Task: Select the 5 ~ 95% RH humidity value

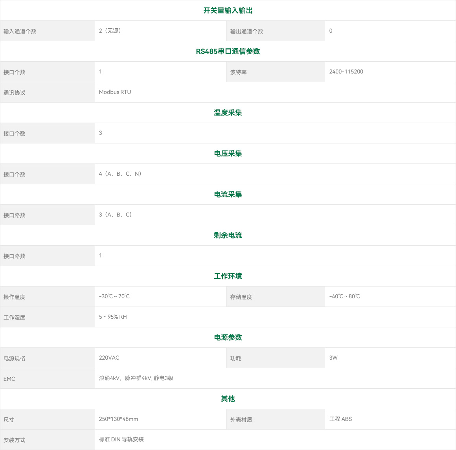Action: click(x=113, y=317)
